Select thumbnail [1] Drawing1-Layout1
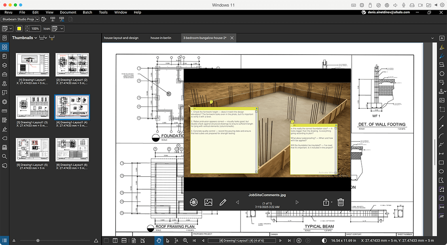 [32, 65]
